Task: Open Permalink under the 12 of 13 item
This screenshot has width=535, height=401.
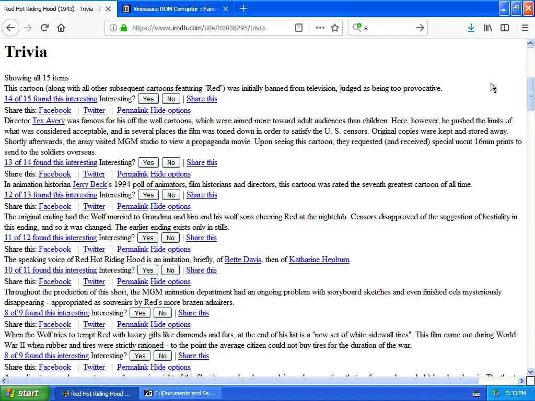Action: tap(132, 206)
